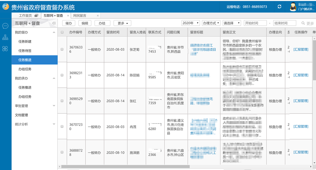Open the organization chart sidebar icon

click(5, 37)
